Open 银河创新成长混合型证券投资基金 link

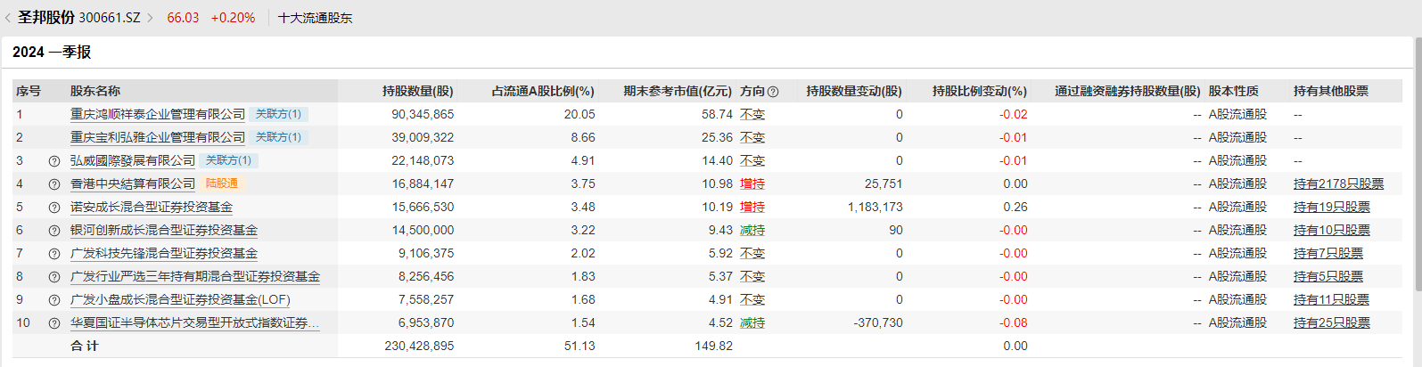(x=164, y=230)
